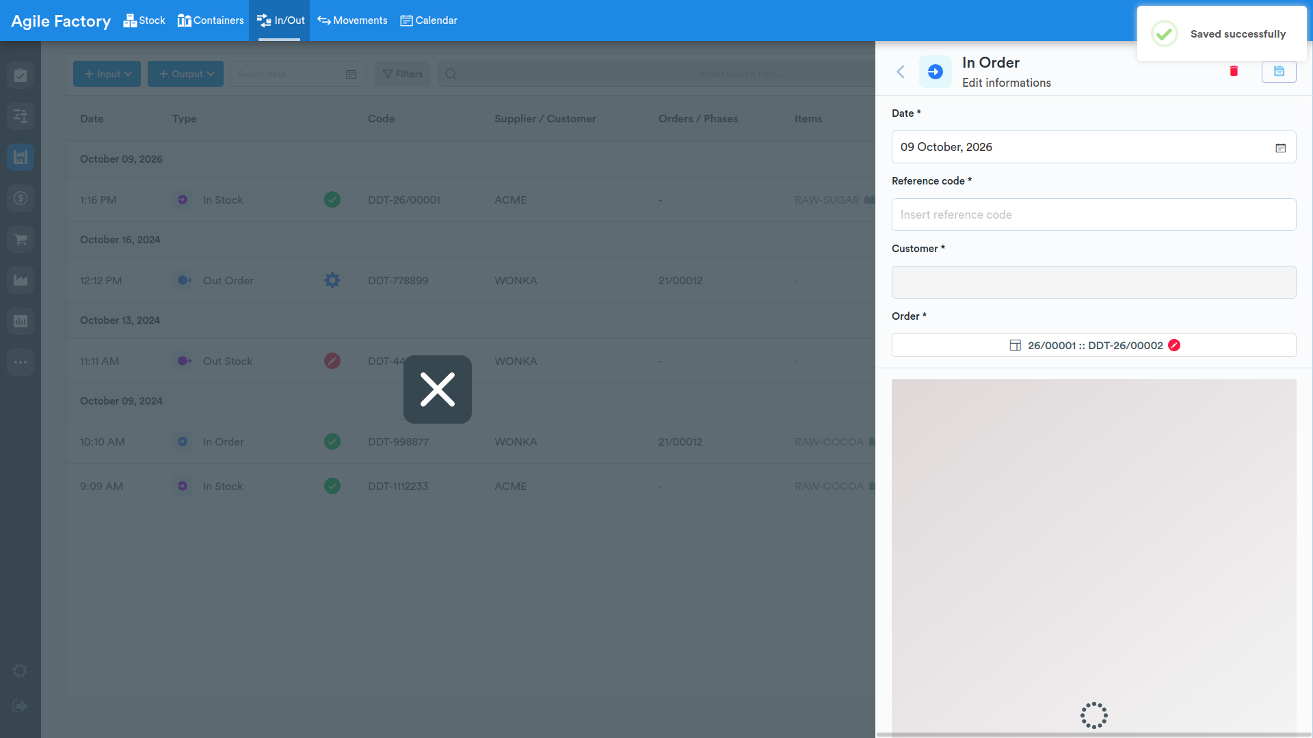Expand the Input dropdown button
Viewport: 1313px width, 738px height.
(x=107, y=74)
